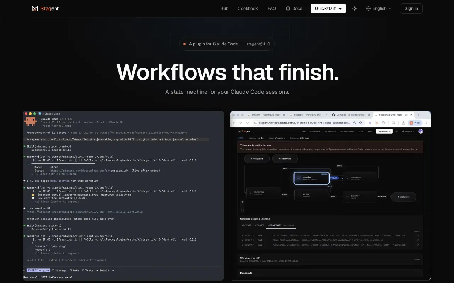454x283 pixels.
Task: Select the cancelled node in workflow graph
Action: coord(285,158)
